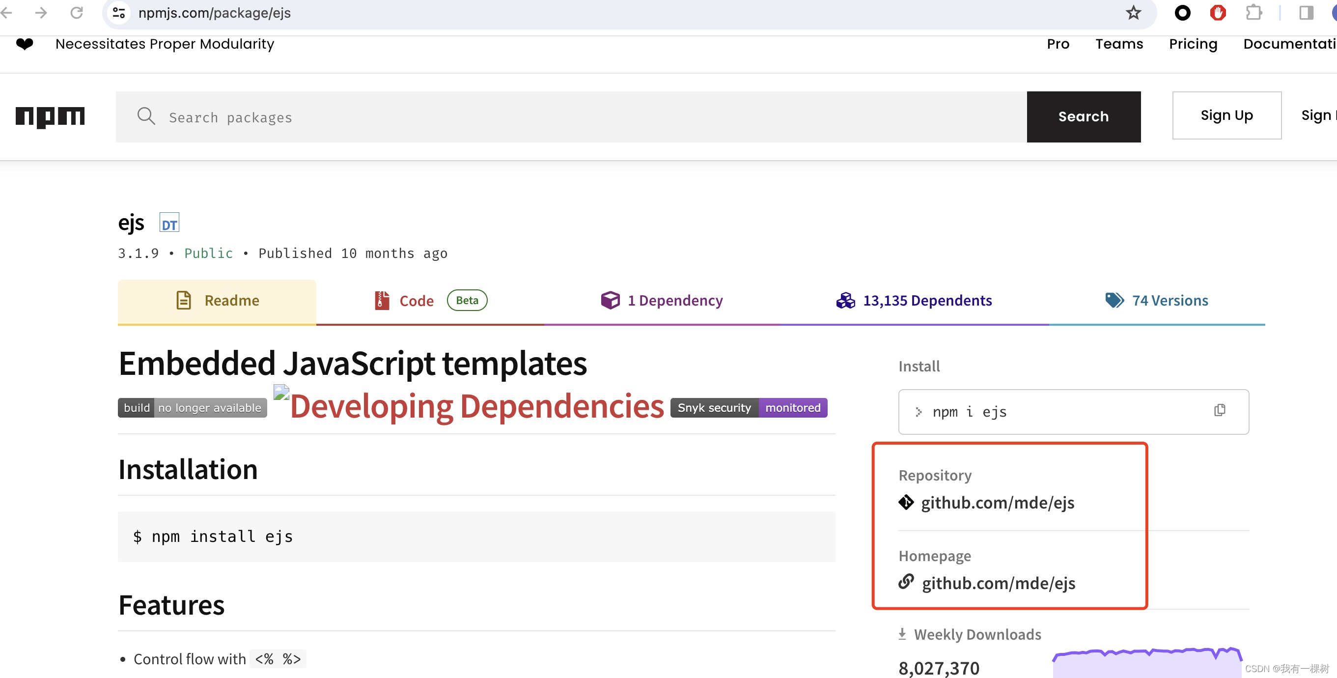Click the ad blocker hand icon
Screen dimensions: 1337x678
1219,13
